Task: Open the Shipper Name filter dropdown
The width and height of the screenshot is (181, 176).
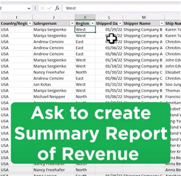Action: point(162,23)
